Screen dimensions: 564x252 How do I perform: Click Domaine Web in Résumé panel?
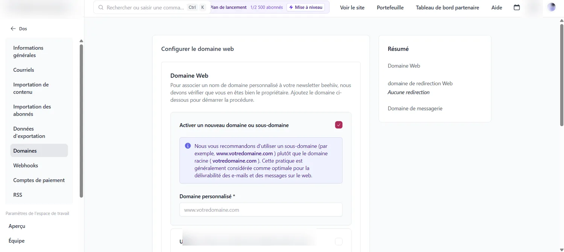[x=404, y=66]
